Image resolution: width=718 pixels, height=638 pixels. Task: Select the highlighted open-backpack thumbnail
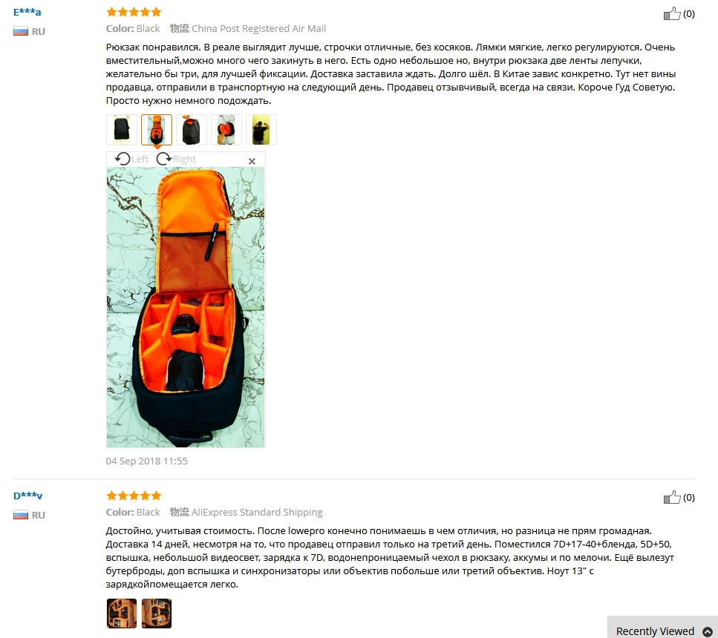(x=157, y=130)
